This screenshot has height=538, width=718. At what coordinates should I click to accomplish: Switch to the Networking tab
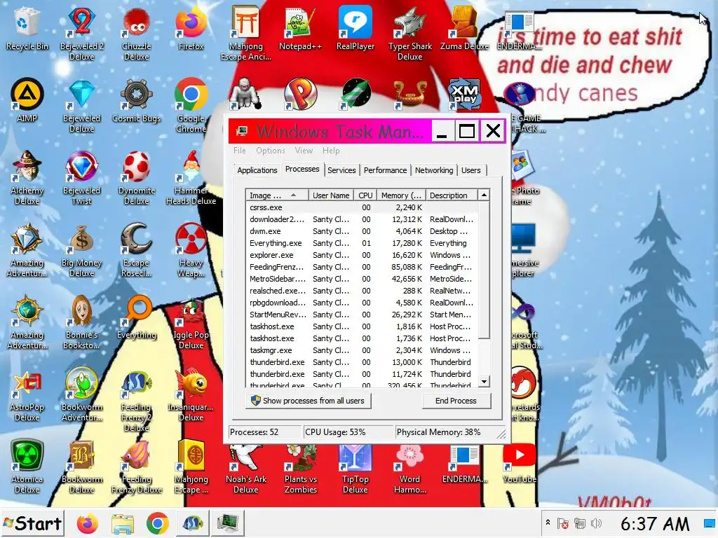pyautogui.click(x=434, y=170)
